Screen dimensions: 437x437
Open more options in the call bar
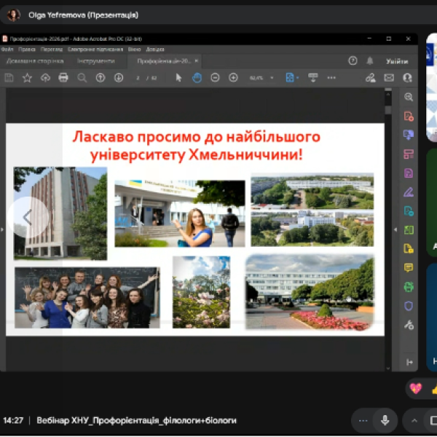[363, 420]
